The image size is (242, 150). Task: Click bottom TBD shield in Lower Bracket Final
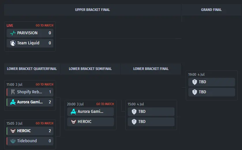134,122
